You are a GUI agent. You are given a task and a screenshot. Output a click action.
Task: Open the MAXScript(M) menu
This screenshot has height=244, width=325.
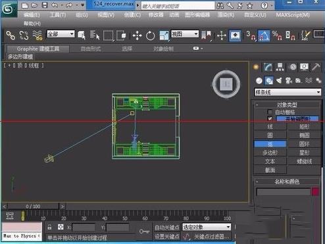(x=293, y=15)
